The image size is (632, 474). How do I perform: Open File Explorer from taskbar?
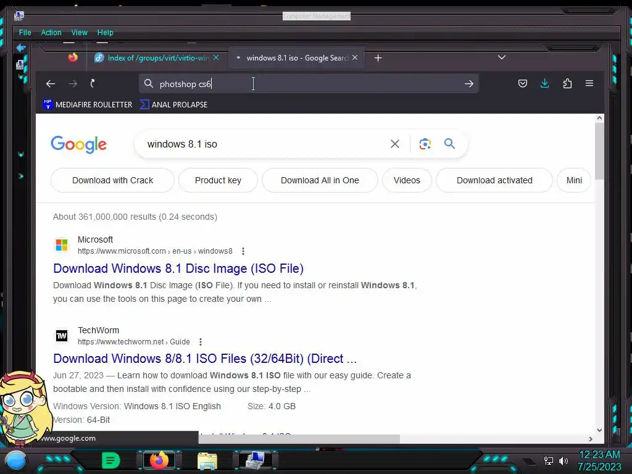tap(207, 460)
